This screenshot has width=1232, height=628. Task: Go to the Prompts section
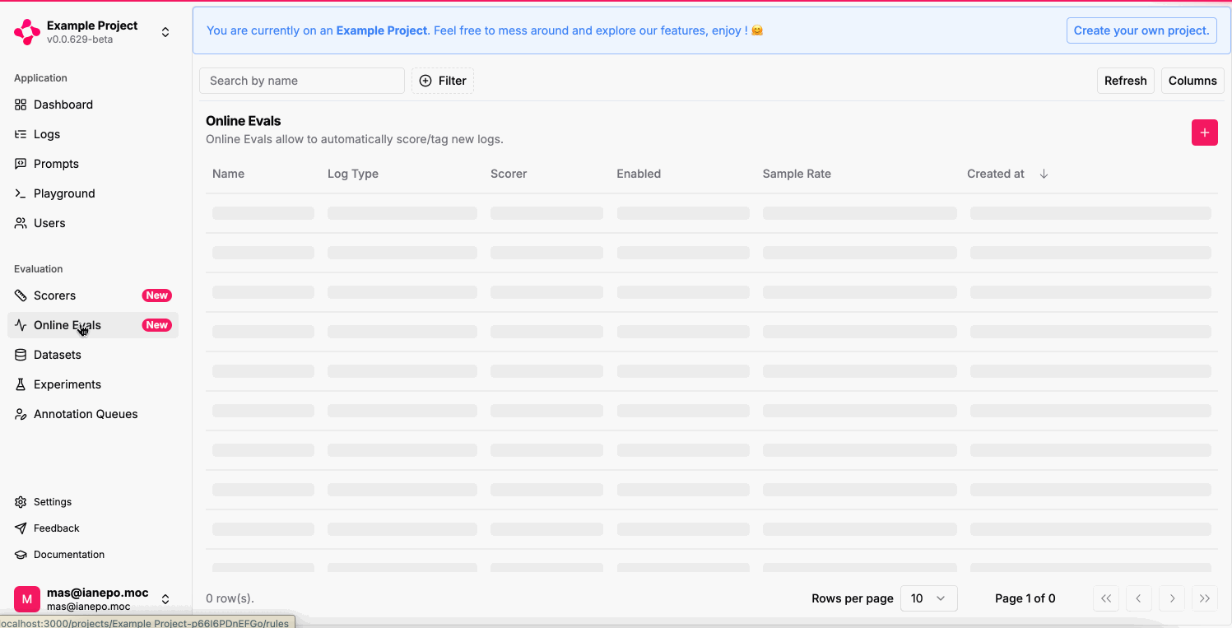(93, 164)
